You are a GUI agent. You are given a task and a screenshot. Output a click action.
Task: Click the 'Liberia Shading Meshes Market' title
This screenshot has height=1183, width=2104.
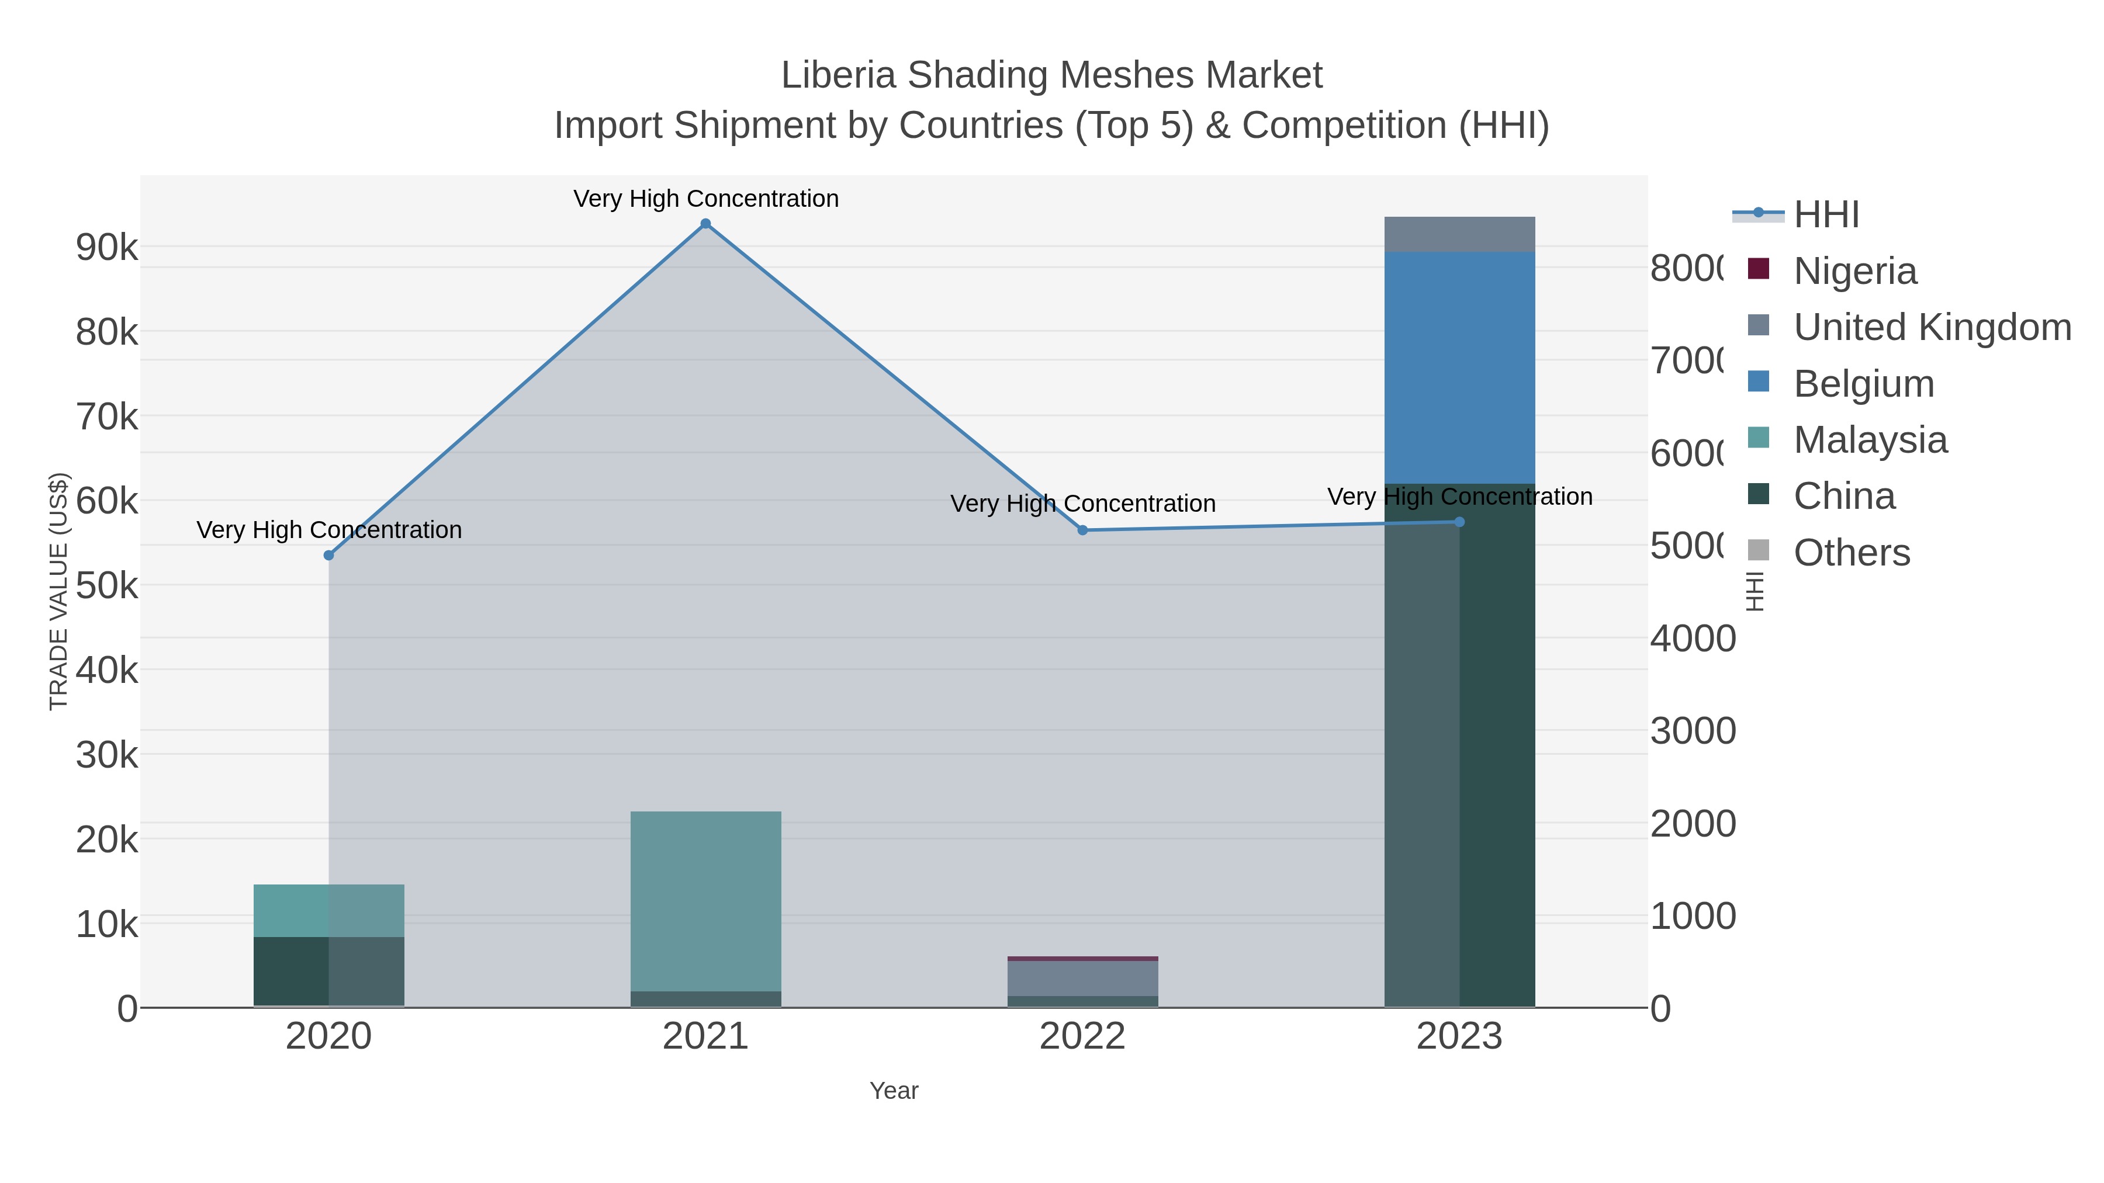coord(1052,75)
